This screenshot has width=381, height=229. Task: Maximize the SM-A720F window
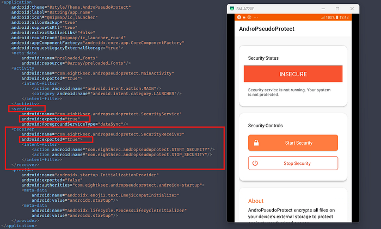pyautogui.click(x=337, y=9)
